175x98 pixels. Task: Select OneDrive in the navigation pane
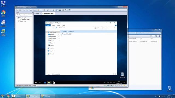click(52, 48)
